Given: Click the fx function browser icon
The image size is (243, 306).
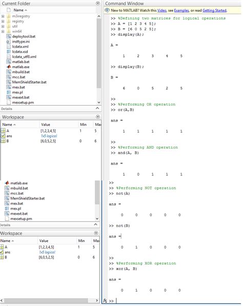Looking at the screenshot, I should click(105, 300).
